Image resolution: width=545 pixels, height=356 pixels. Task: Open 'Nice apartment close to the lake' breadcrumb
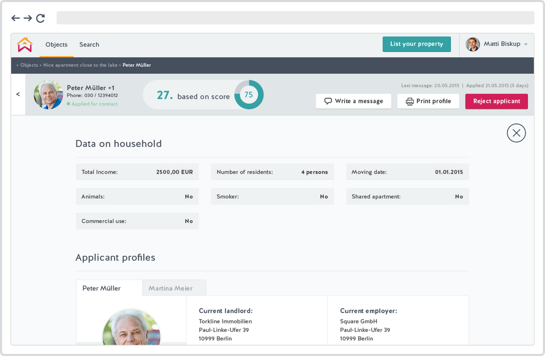pos(80,65)
